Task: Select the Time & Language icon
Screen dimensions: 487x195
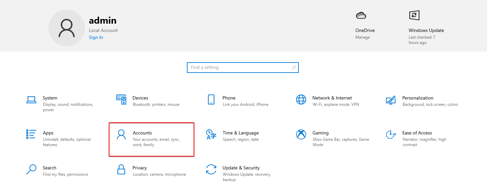Action: coord(211,134)
